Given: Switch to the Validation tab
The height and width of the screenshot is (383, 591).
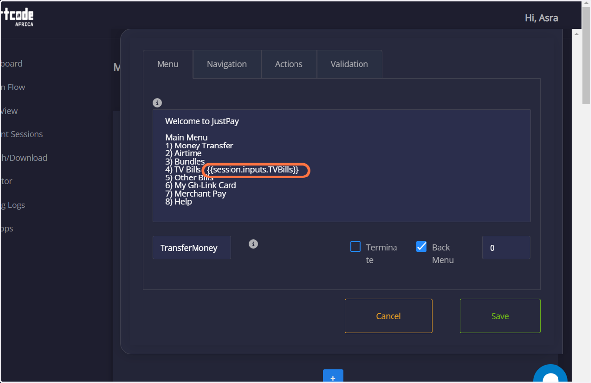Looking at the screenshot, I should (x=349, y=64).
